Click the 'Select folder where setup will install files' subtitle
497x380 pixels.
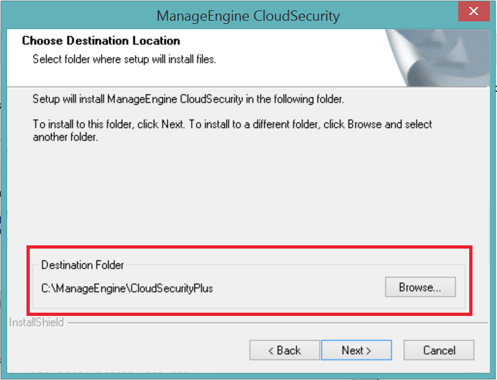124,59
